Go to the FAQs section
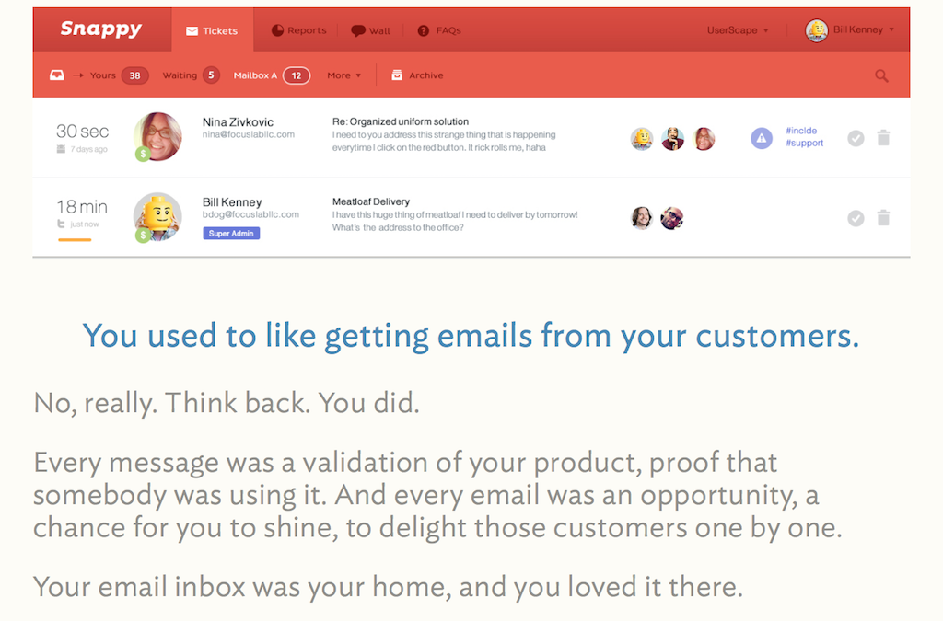 (x=439, y=30)
